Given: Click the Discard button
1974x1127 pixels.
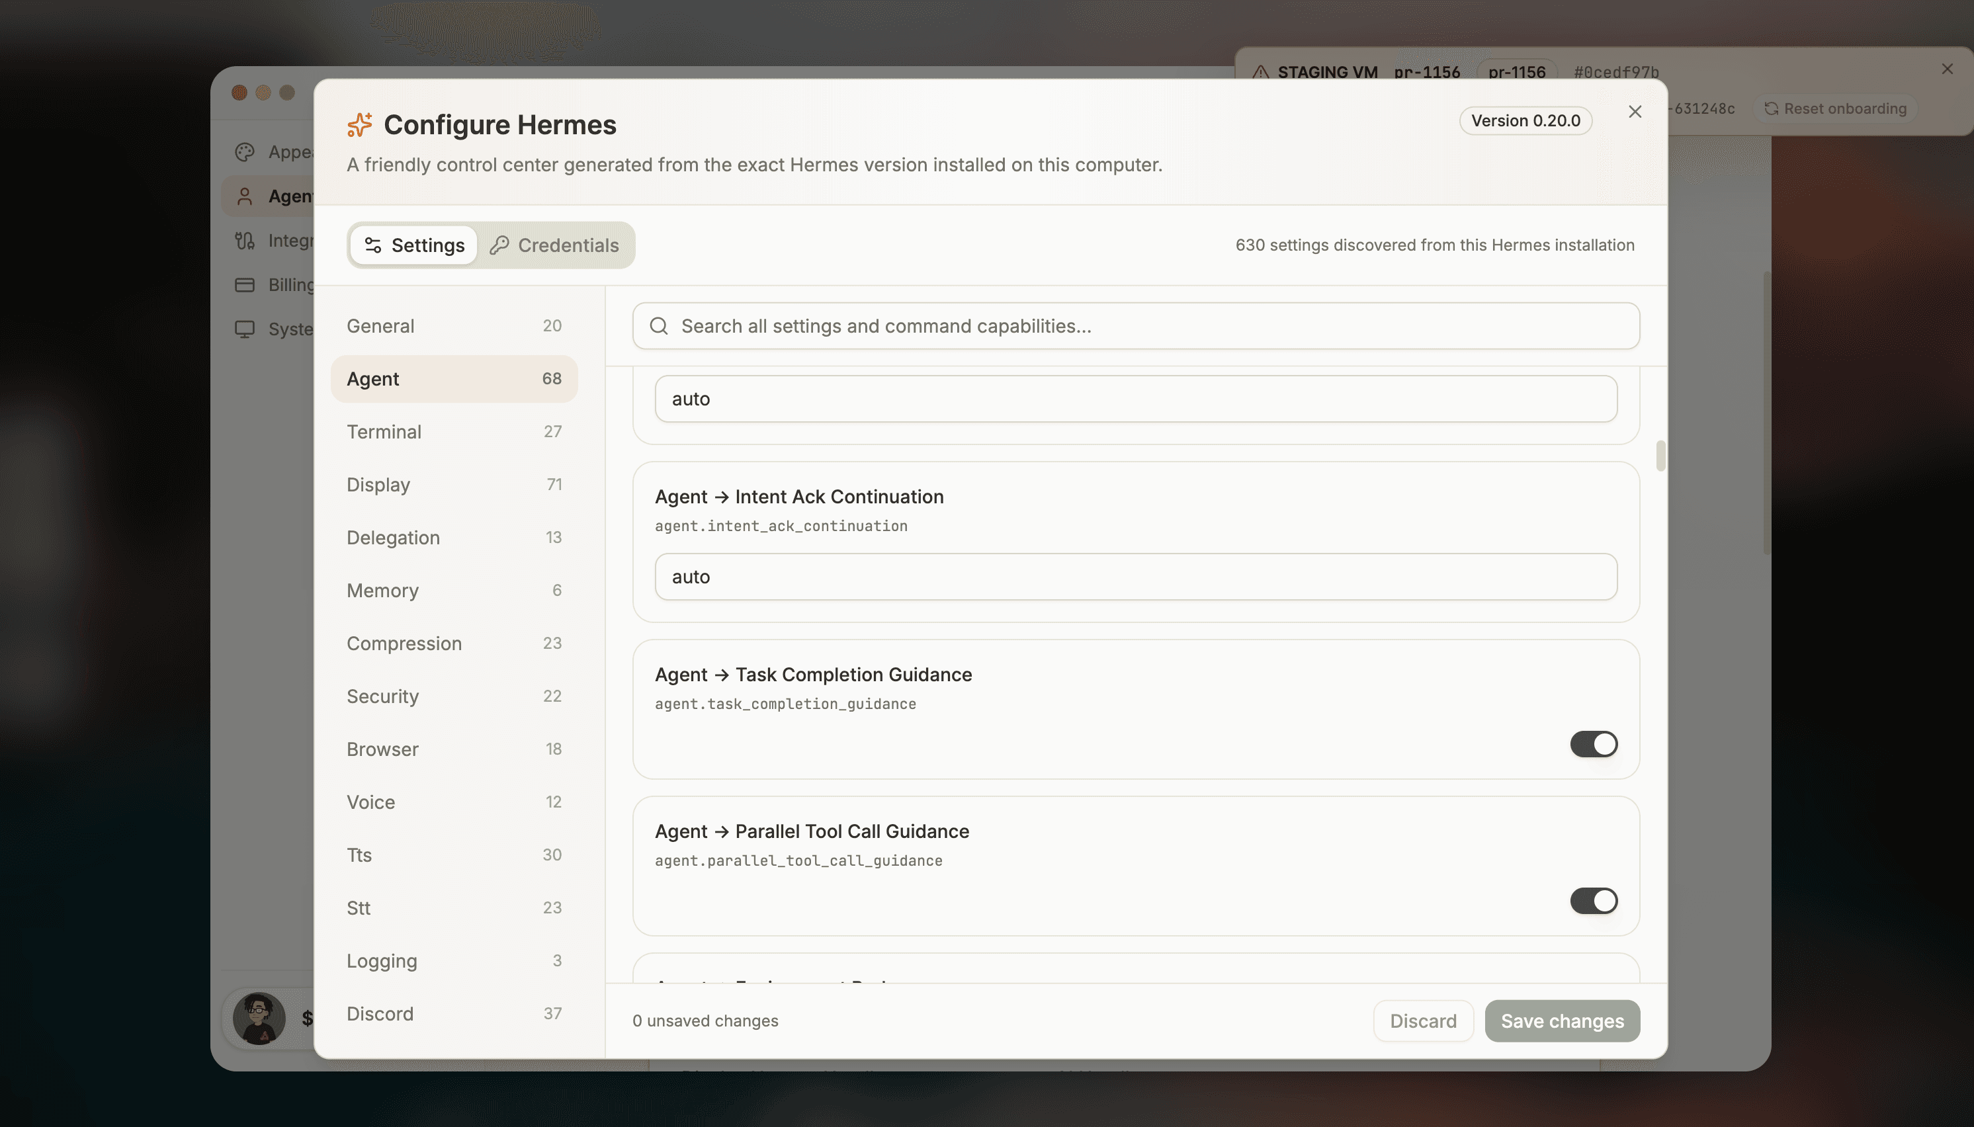Looking at the screenshot, I should pos(1423,1021).
